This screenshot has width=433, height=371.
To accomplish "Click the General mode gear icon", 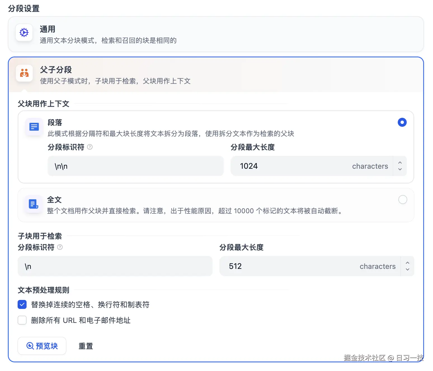I will click(x=24, y=33).
